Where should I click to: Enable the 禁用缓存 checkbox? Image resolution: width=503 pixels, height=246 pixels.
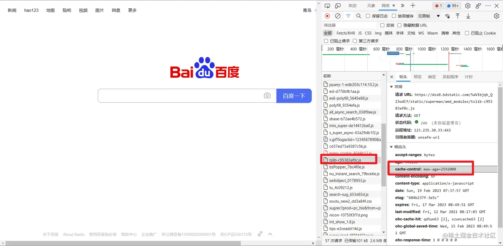coord(394,16)
